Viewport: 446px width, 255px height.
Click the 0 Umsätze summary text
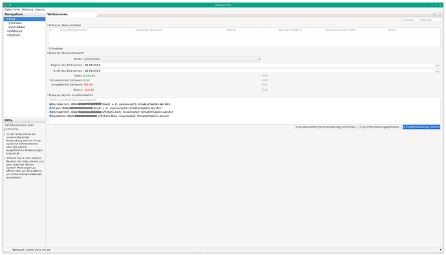pyautogui.click(x=56, y=49)
